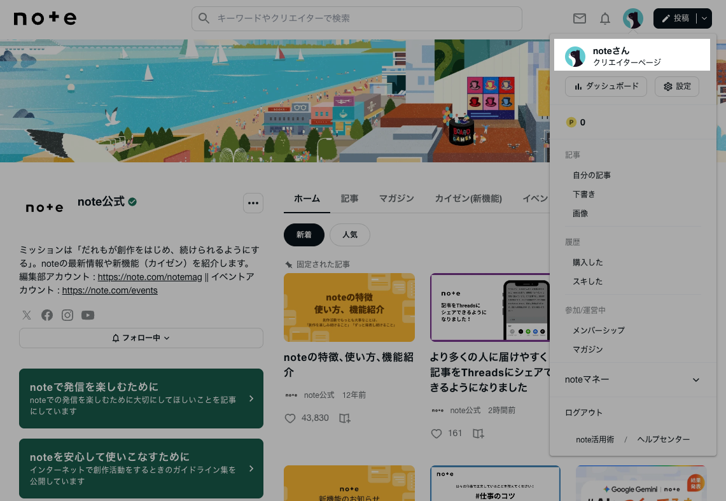This screenshot has height=501, width=726.
Task: Open the フォロー中 dropdown
Action: (x=141, y=338)
